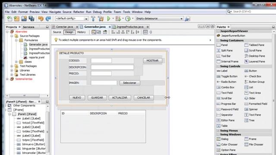Click the Seleccionar button in form

coord(129,83)
